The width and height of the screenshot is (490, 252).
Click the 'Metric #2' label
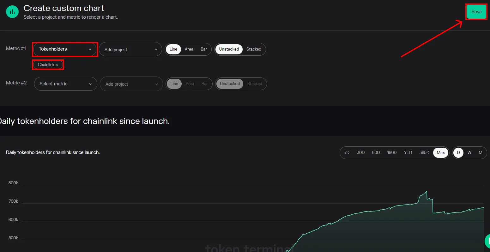pyautogui.click(x=16, y=83)
